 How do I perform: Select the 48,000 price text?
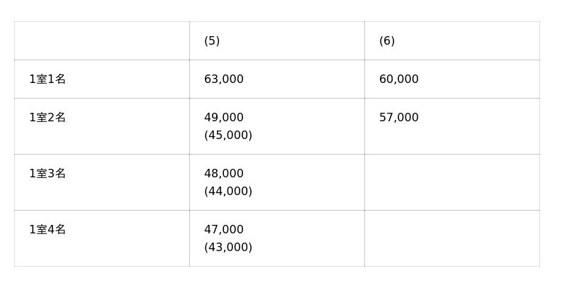[x=224, y=174]
